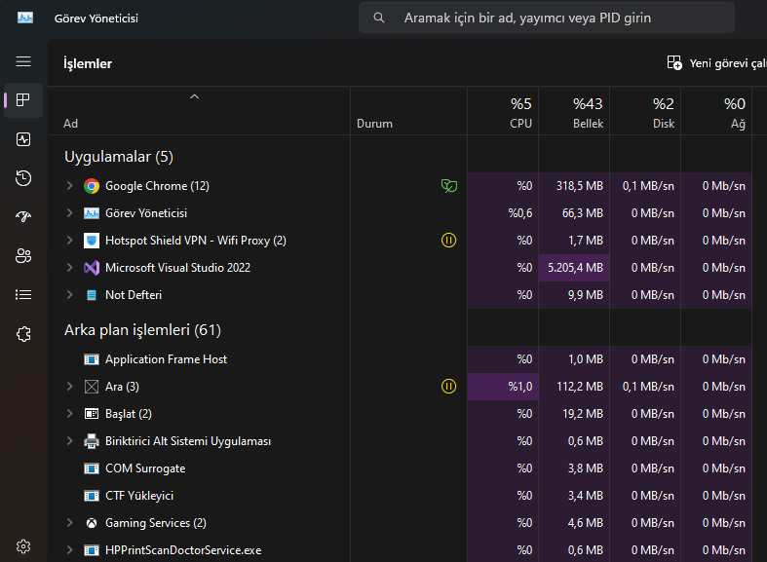This screenshot has height=562, width=767.
Task: Open App history sidebar icon
Action: pos(23,178)
